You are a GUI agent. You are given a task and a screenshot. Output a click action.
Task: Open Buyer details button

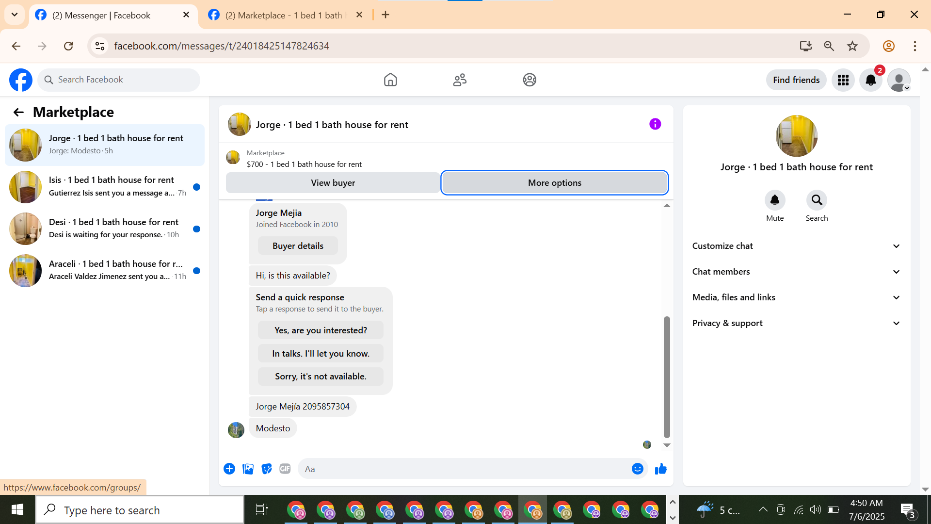pyautogui.click(x=298, y=246)
